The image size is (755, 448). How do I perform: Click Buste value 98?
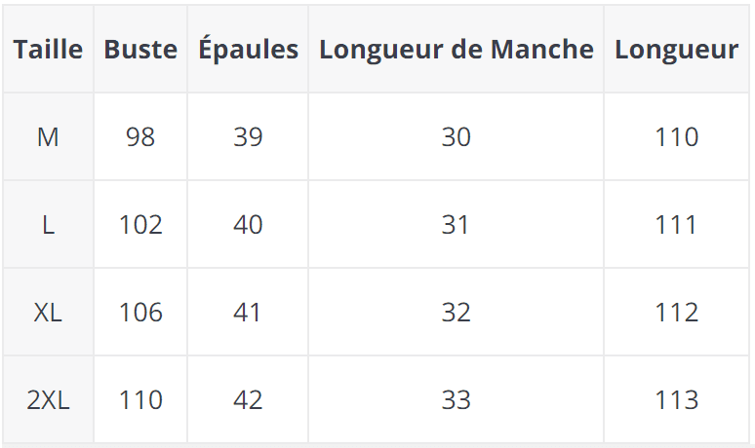coord(140,137)
